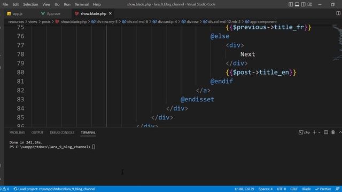Click the @endisset directive
This screenshot has height=192, width=342.
tap(197, 99)
